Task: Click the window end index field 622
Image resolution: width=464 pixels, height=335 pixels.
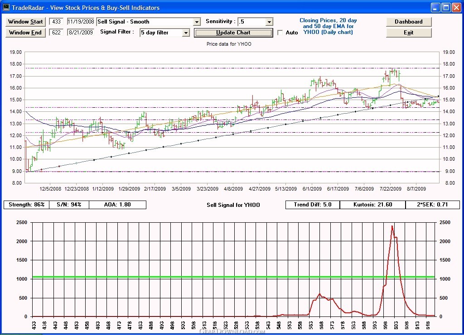Action: (56, 33)
